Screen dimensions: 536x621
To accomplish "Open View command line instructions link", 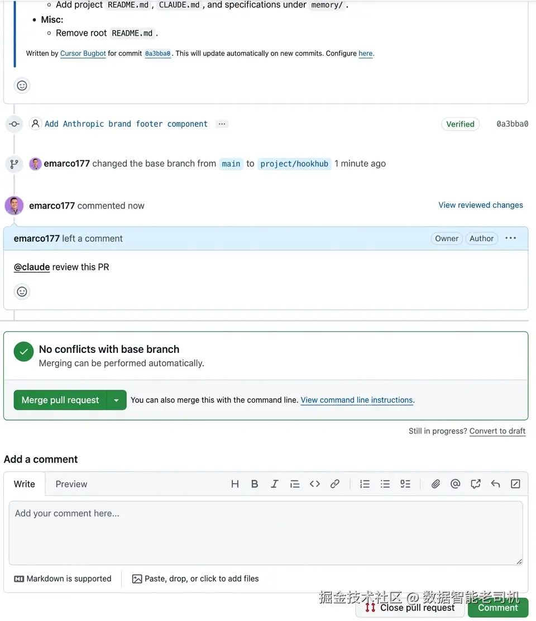I will point(357,400).
